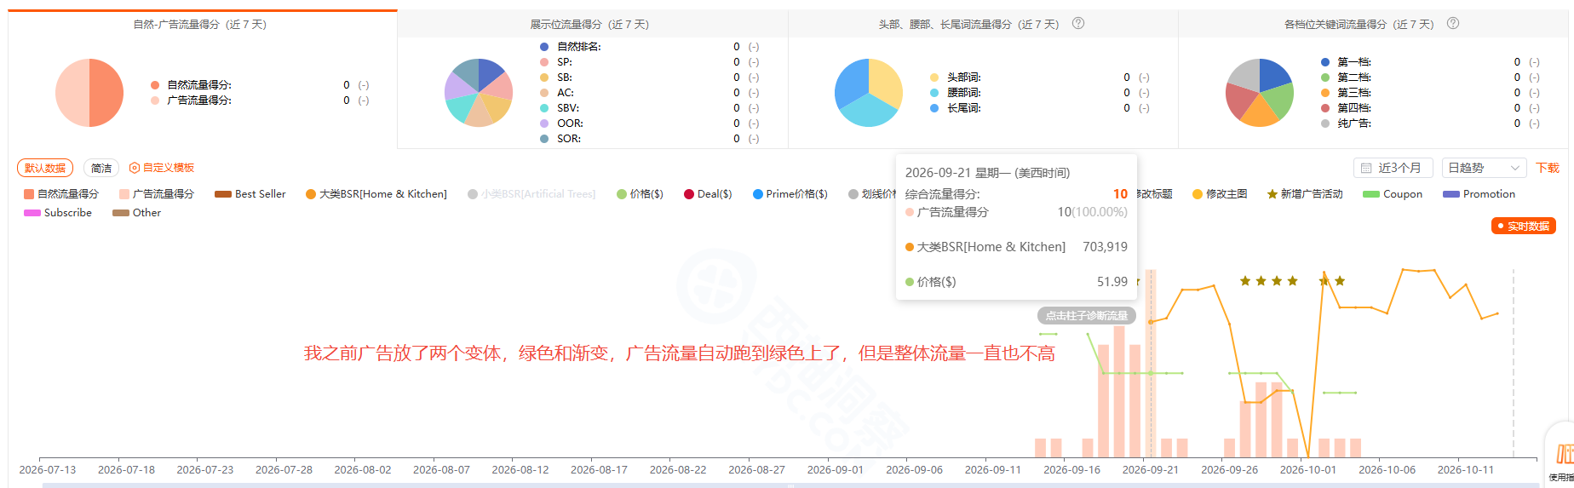This screenshot has width=1574, height=488.
Task: Click the 头部词 yellow legend dot
Action: pos(934,78)
